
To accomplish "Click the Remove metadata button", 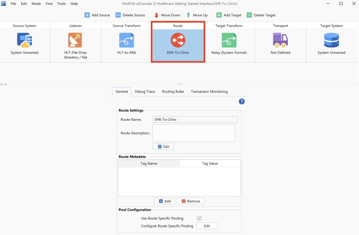I will [191, 201].
